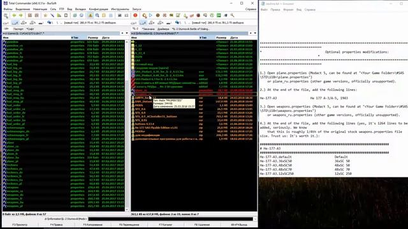Screen dimensions: 408x229
Task: Go to parent folder arrow in right panel
Action: coord(133,42)
